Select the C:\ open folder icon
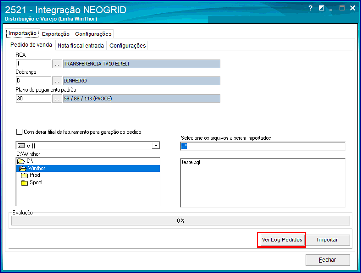Screen dimensions: 361x273 click(x=21, y=161)
